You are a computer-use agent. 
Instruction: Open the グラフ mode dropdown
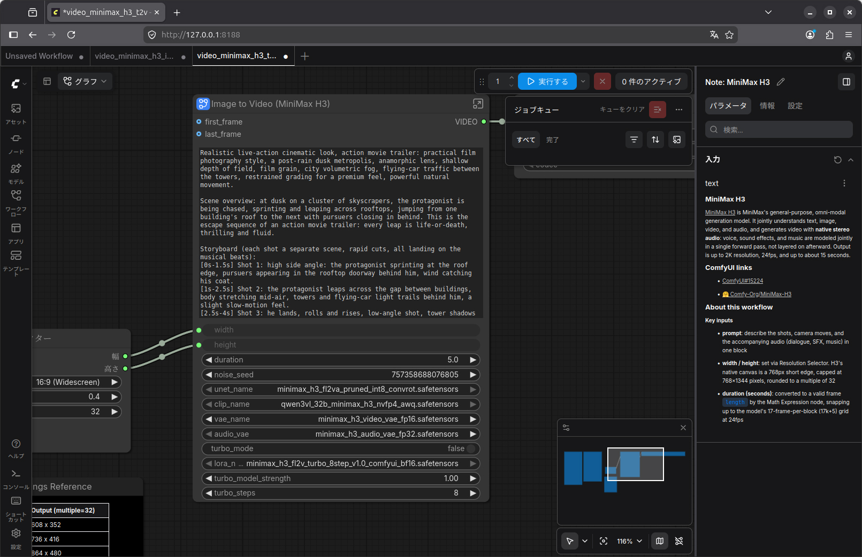point(85,81)
